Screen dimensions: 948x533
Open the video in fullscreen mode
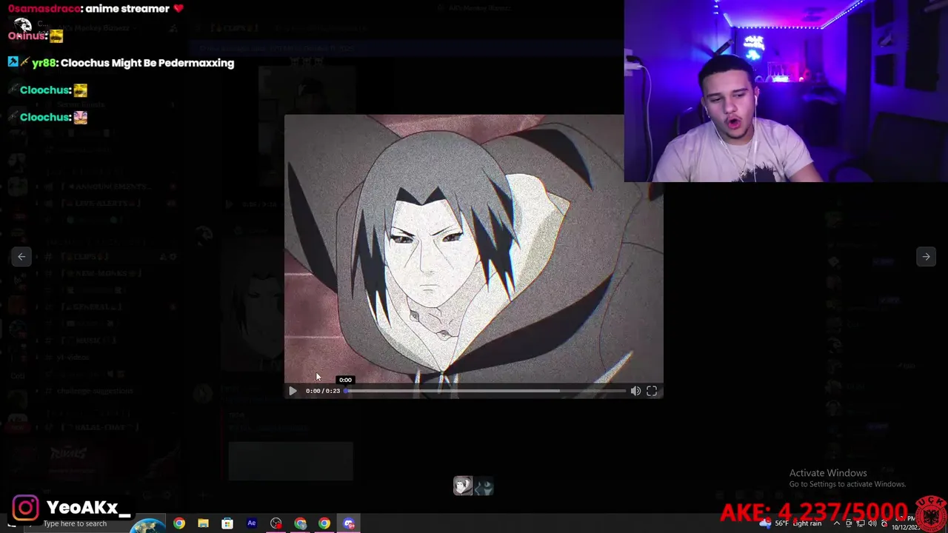pos(652,391)
